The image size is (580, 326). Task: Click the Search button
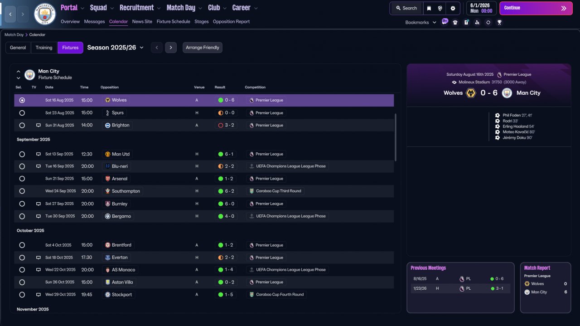(406, 8)
